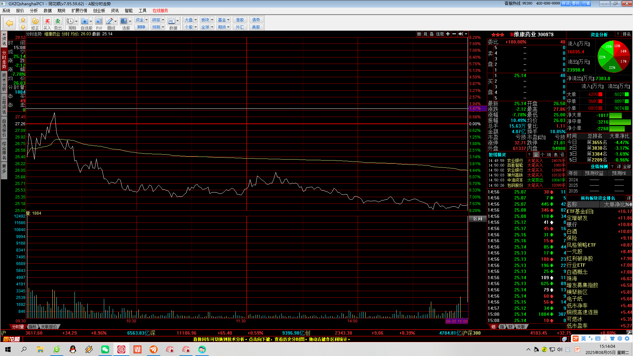
Task: Open the 周期 dropdown arrow
Action: [x=76, y=21]
